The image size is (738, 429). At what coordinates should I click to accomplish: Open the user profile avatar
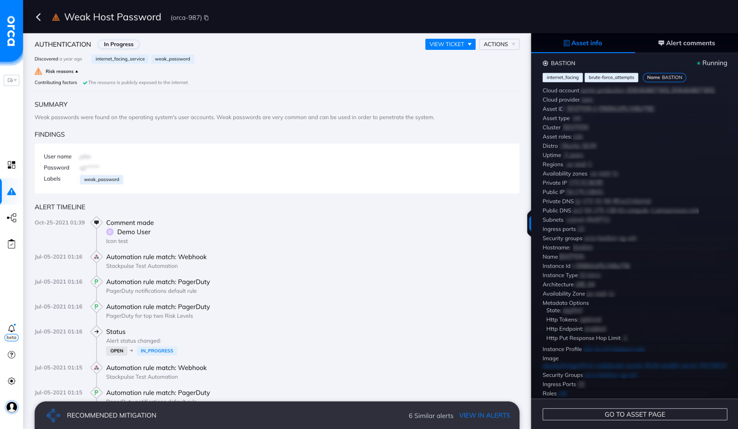[11, 407]
